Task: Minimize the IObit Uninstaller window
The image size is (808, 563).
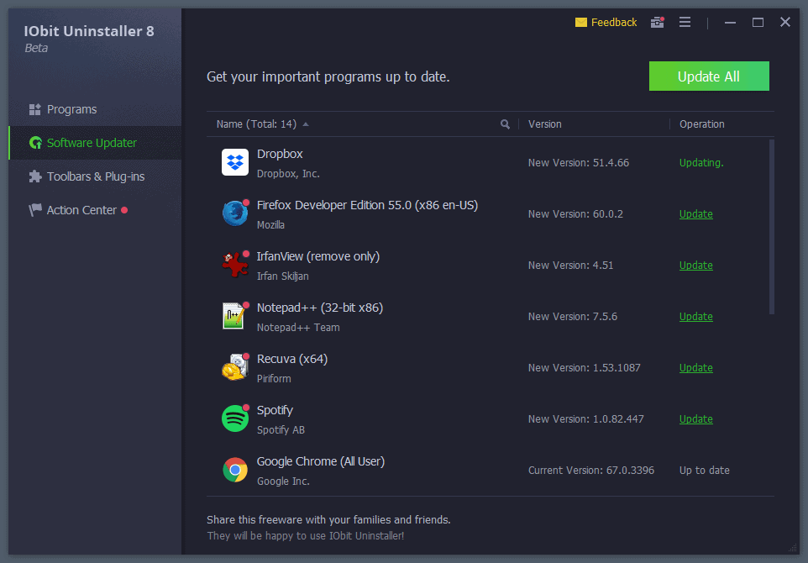Action: (x=730, y=22)
